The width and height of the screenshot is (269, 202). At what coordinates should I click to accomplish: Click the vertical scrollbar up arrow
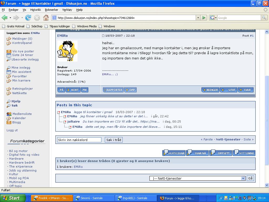point(267,32)
